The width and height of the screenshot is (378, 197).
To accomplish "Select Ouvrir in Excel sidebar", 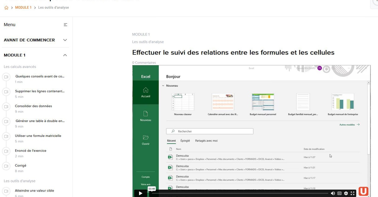I will click(x=146, y=140).
